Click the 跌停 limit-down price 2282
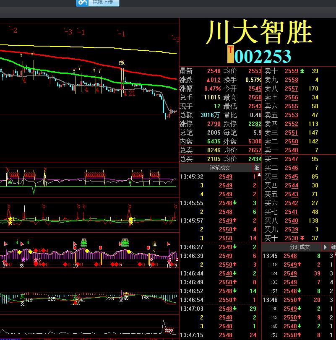The image size is (336, 340). pyautogui.click(x=255, y=124)
